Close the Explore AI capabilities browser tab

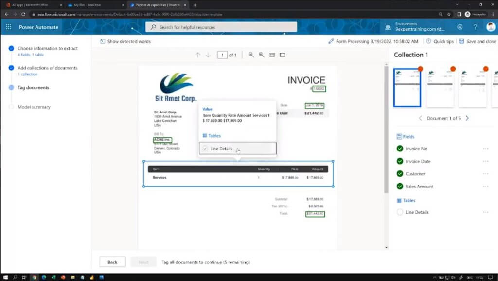(x=185, y=5)
